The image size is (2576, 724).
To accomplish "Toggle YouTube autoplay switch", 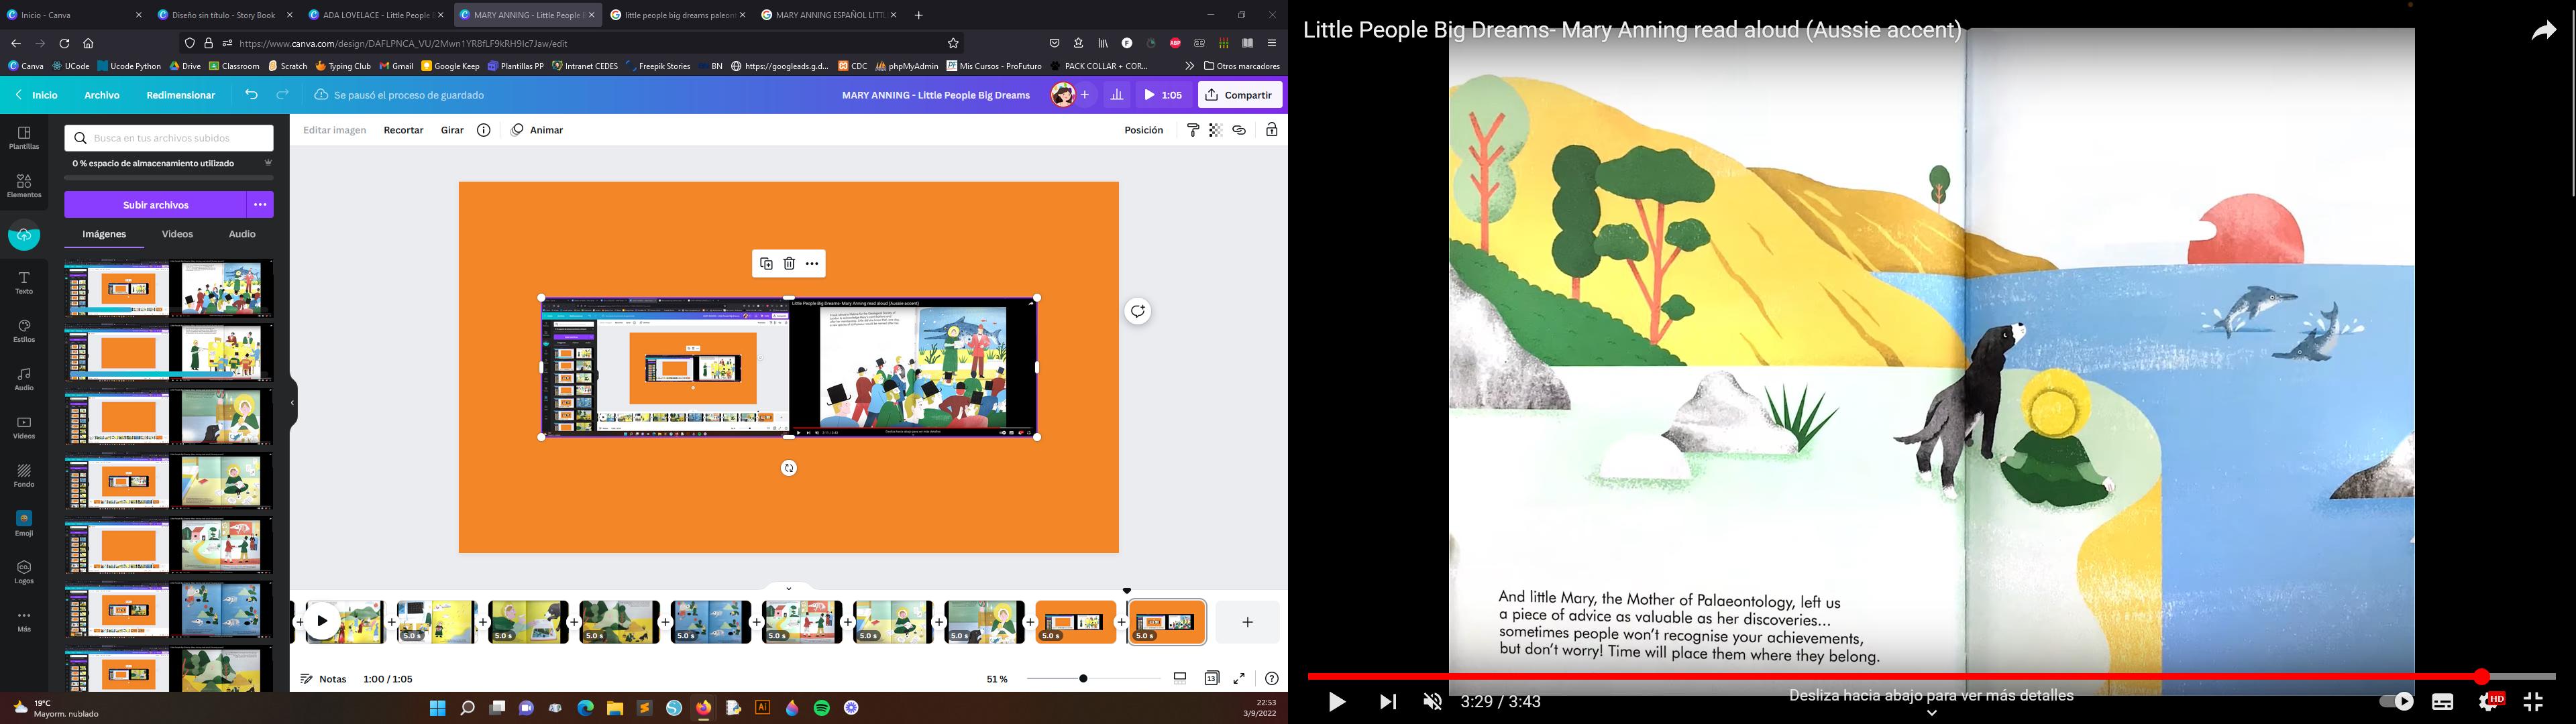I will [x=2396, y=702].
